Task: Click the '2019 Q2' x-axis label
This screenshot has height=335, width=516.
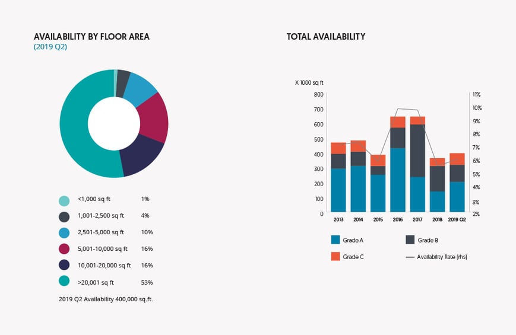Action: point(457,219)
